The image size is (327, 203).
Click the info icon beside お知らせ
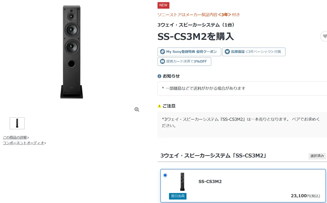159,76
